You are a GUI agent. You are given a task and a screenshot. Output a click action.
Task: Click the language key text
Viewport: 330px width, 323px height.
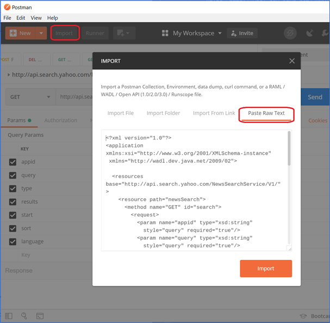(x=32, y=242)
